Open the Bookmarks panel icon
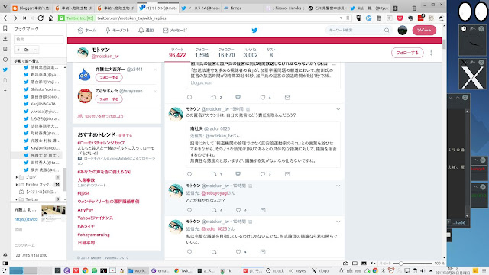Screen dimensions: 489x275 coord(5,28)
